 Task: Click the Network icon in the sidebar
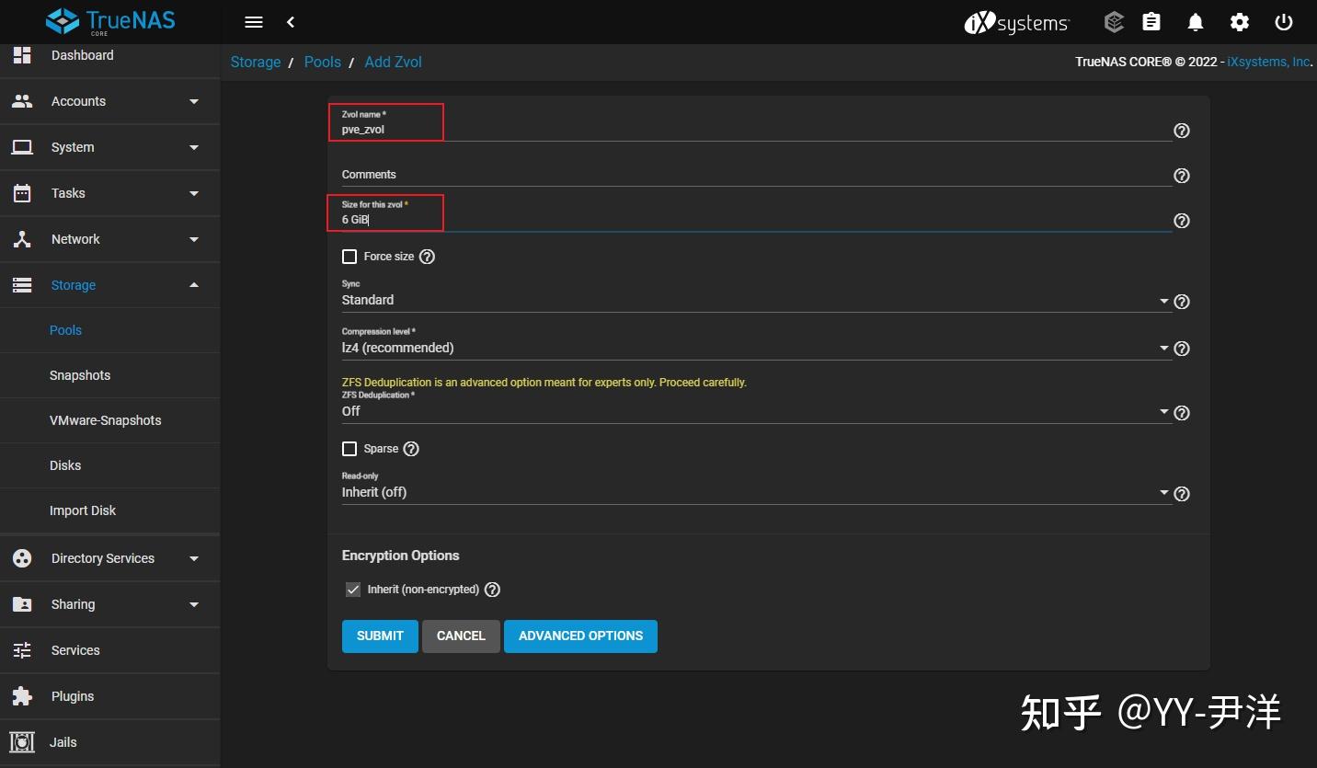click(x=22, y=239)
